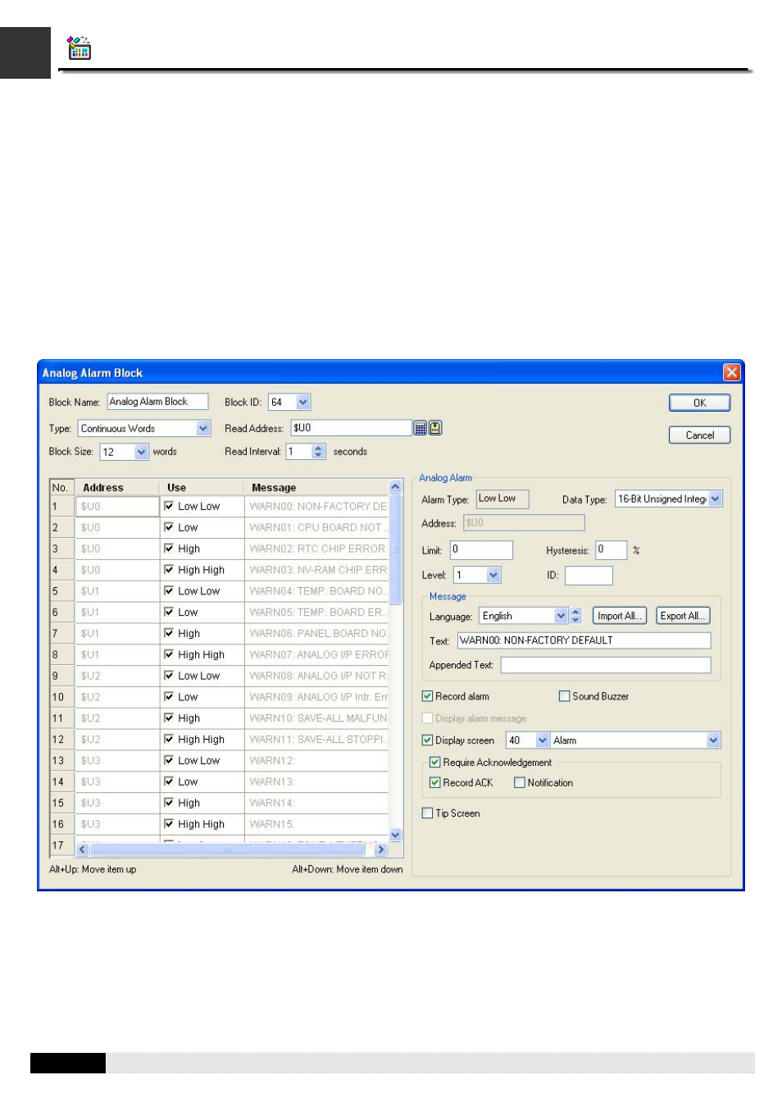Click the Alarm Type Low Low field

[x=502, y=499]
